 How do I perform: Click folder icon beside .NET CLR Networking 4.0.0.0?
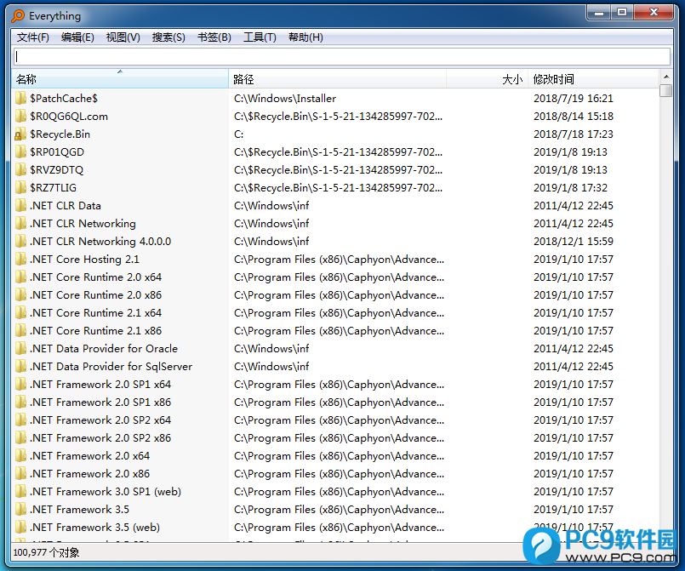coord(20,241)
